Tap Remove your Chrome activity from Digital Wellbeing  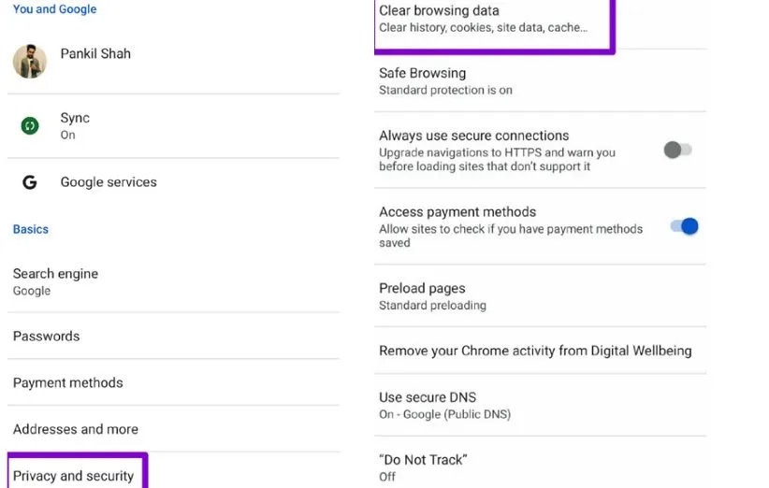(x=535, y=351)
